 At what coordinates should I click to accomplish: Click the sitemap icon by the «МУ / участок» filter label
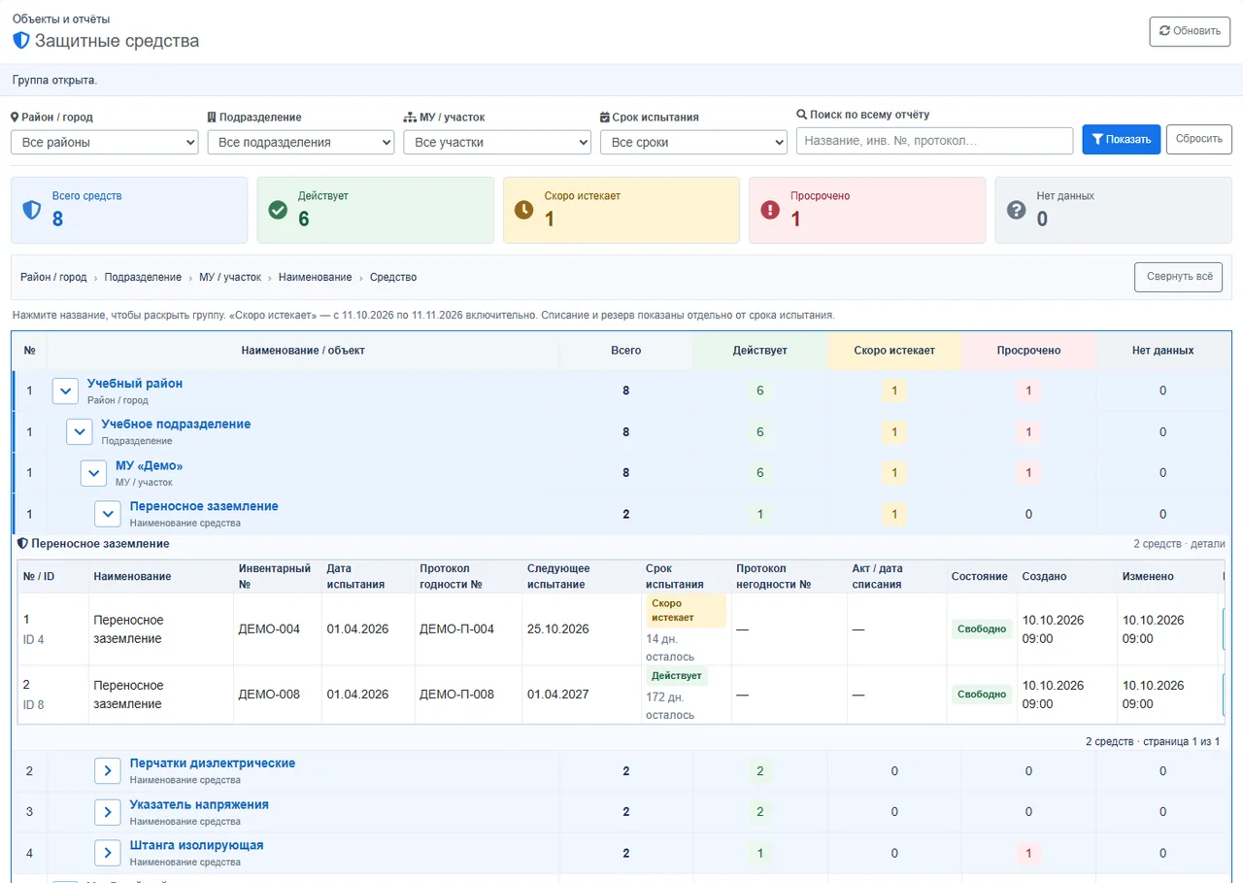410,117
